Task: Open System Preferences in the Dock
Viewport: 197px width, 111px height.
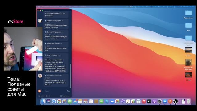Action: pos(159,101)
